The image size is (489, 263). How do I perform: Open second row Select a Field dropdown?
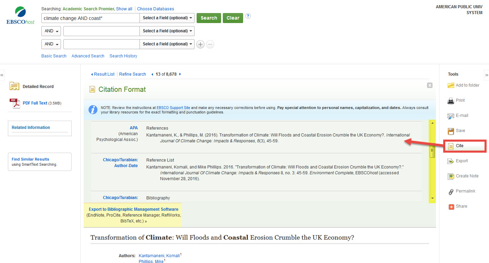tap(167, 31)
